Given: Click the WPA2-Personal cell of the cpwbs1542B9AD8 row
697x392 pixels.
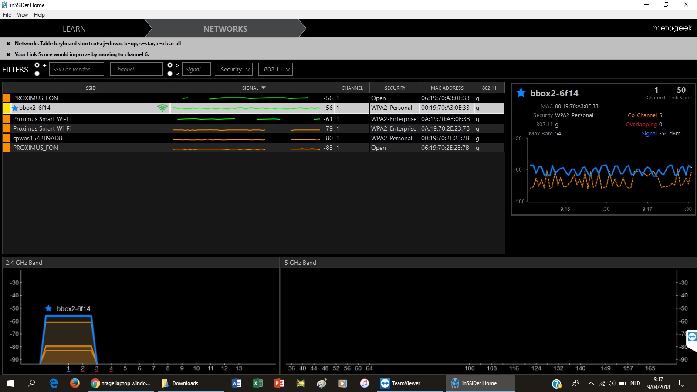Looking at the screenshot, I should pyautogui.click(x=392, y=138).
